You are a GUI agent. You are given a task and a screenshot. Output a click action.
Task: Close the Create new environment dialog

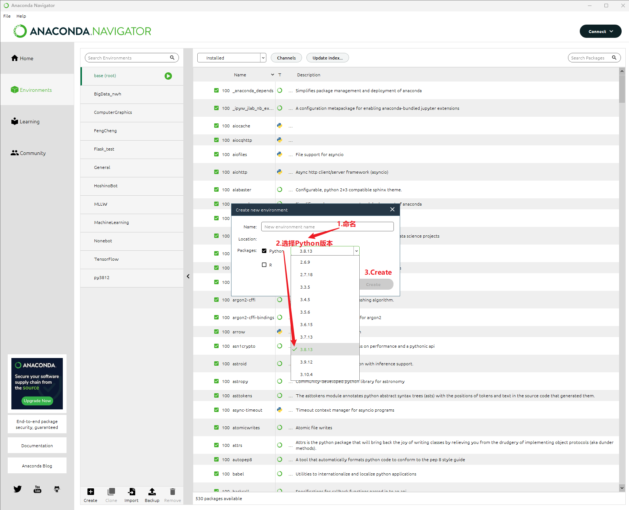pos(392,209)
